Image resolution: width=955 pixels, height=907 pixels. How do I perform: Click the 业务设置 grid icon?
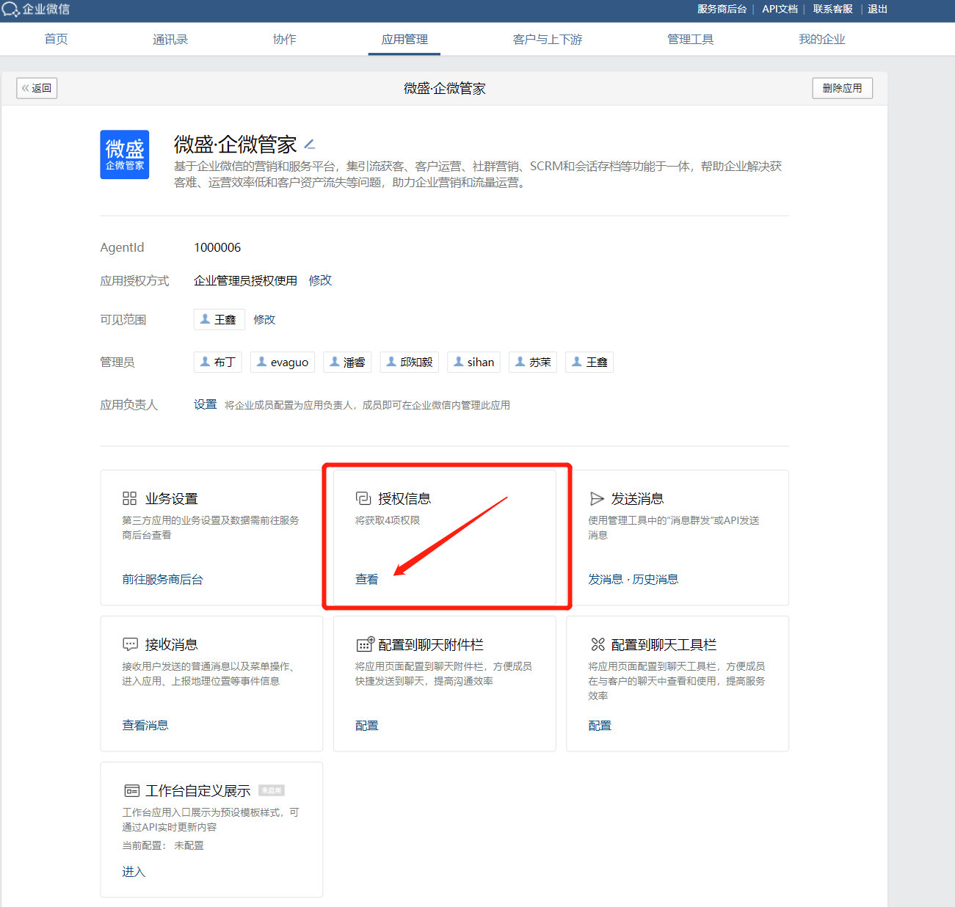(x=130, y=499)
